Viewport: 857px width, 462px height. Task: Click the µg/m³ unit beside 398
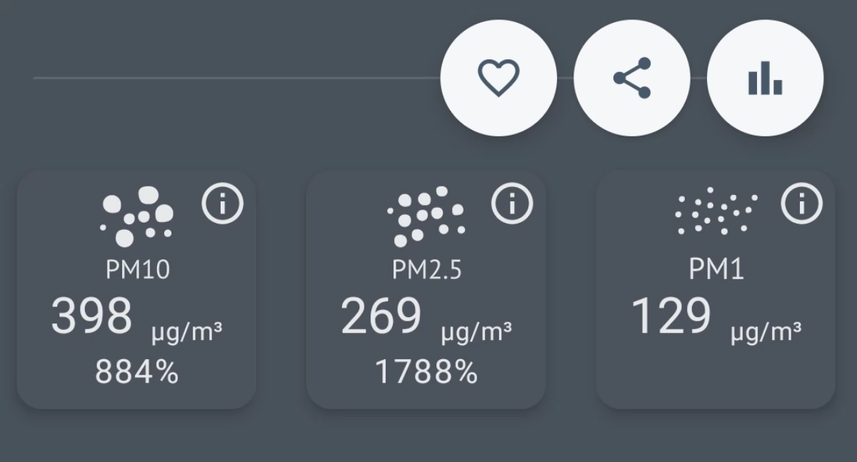[x=186, y=331]
